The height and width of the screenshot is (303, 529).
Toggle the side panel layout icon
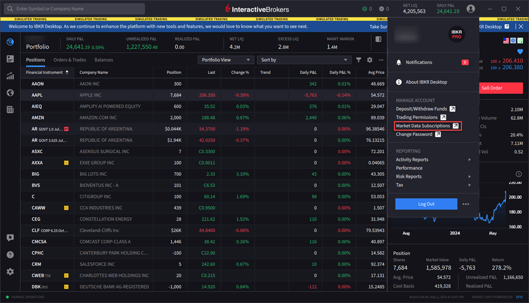379,39
